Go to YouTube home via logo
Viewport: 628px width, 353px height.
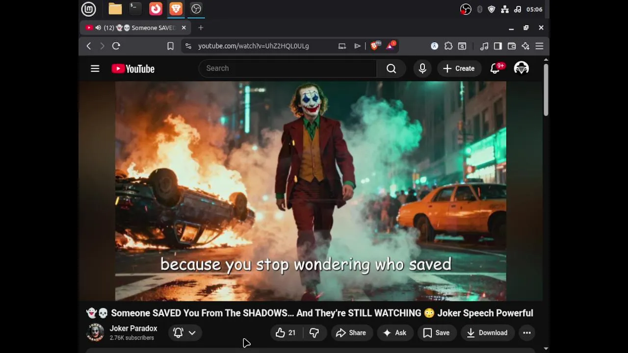133,69
